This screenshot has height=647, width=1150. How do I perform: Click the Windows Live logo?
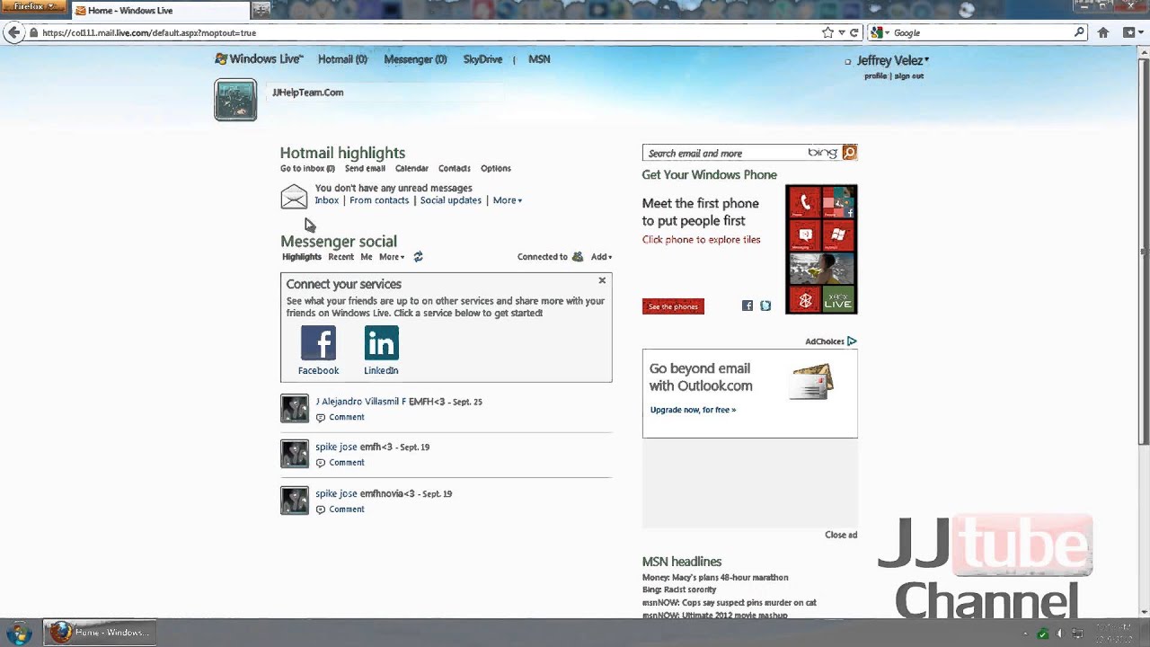[259, 59]
